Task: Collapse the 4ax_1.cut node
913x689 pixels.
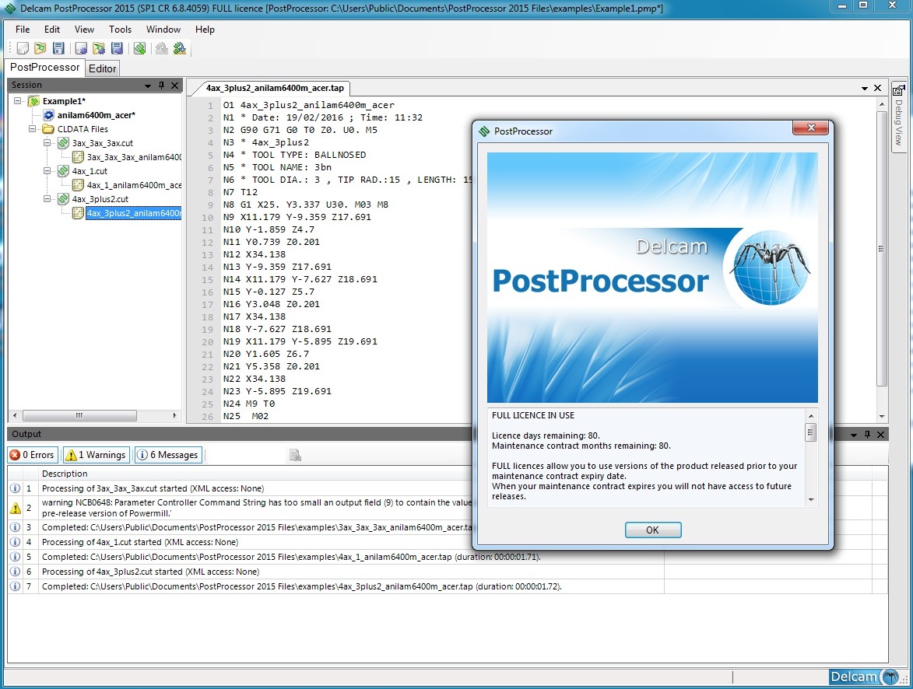Action: coord(47,170)
